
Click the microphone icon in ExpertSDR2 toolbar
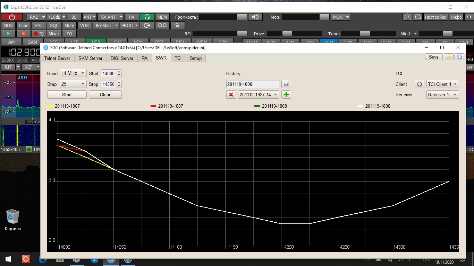coord(178,25)
